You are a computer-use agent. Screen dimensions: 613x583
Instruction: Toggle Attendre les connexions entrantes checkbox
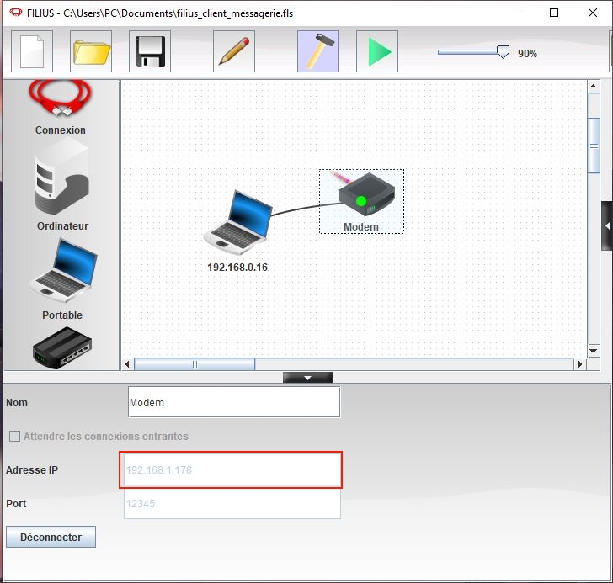[x=14, y=436]
